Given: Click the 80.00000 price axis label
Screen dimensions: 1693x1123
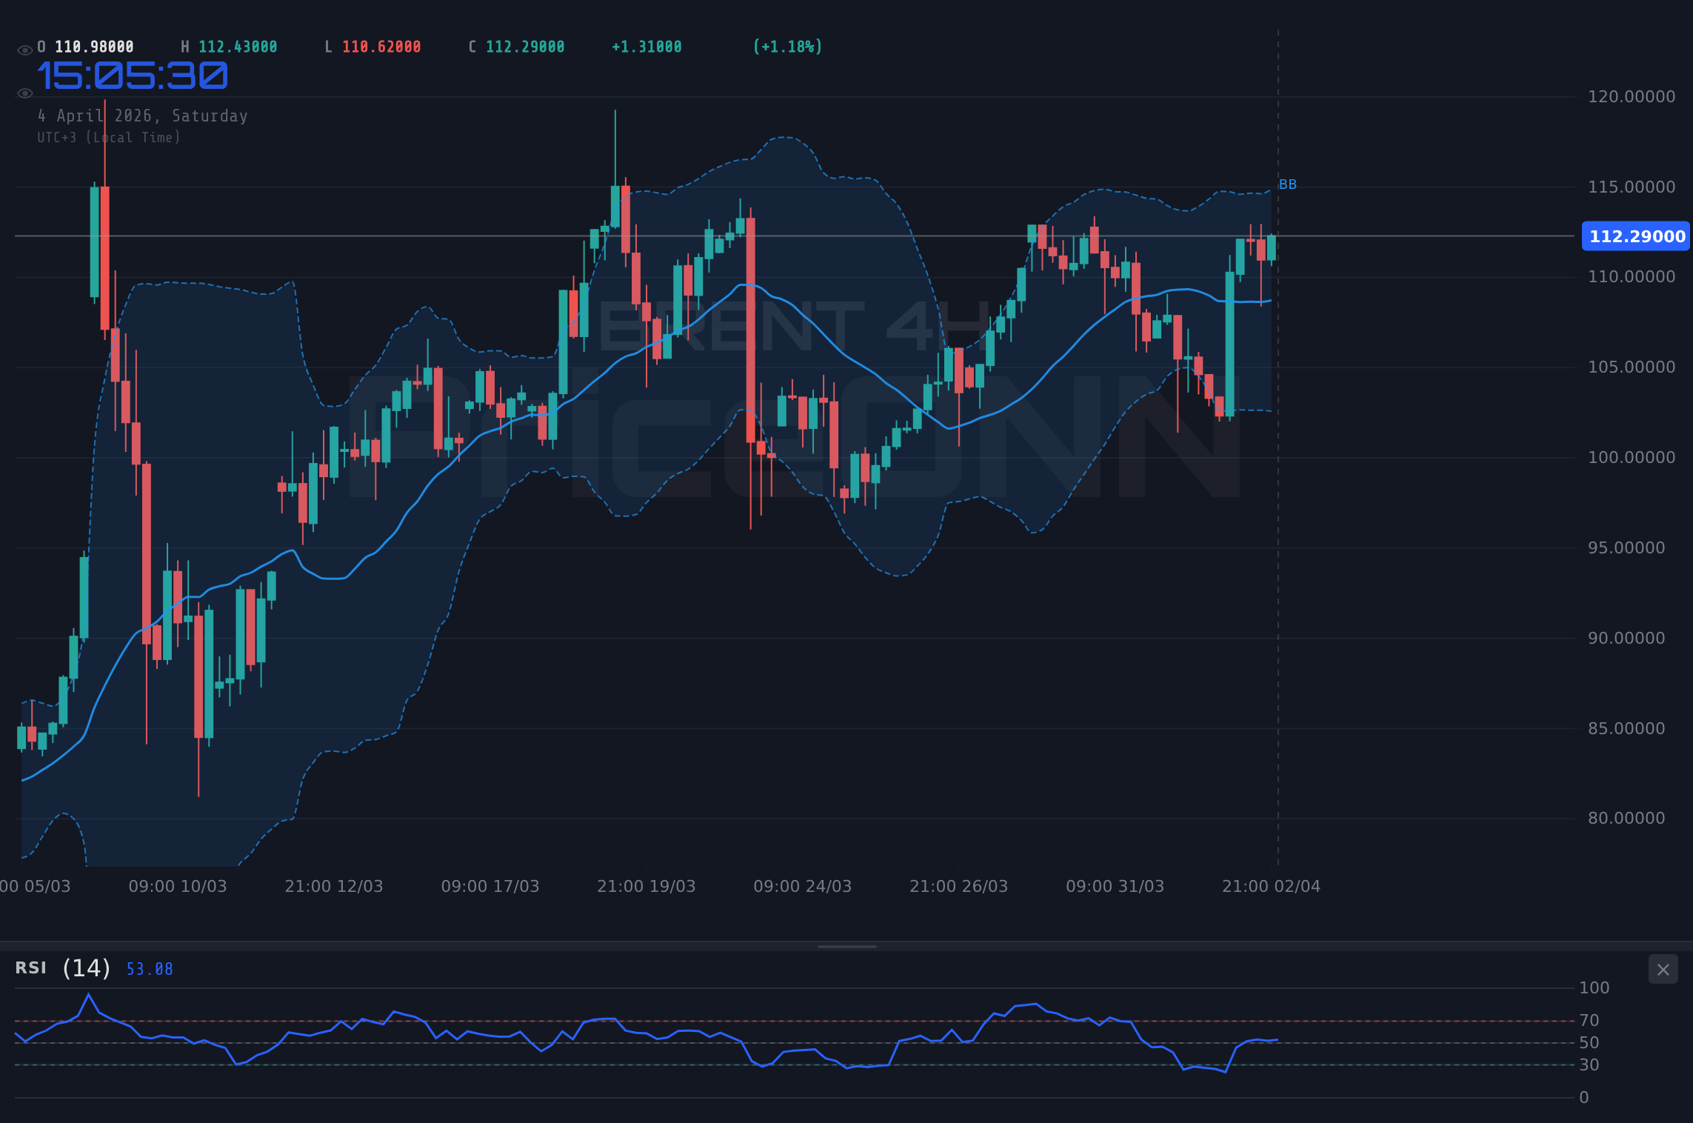Looking at the screenshot, I should (1626, 819).
